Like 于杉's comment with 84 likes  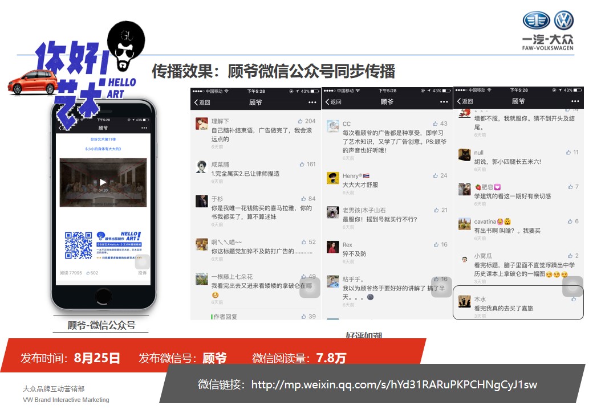pyautogui.click(x=304, y=199)
